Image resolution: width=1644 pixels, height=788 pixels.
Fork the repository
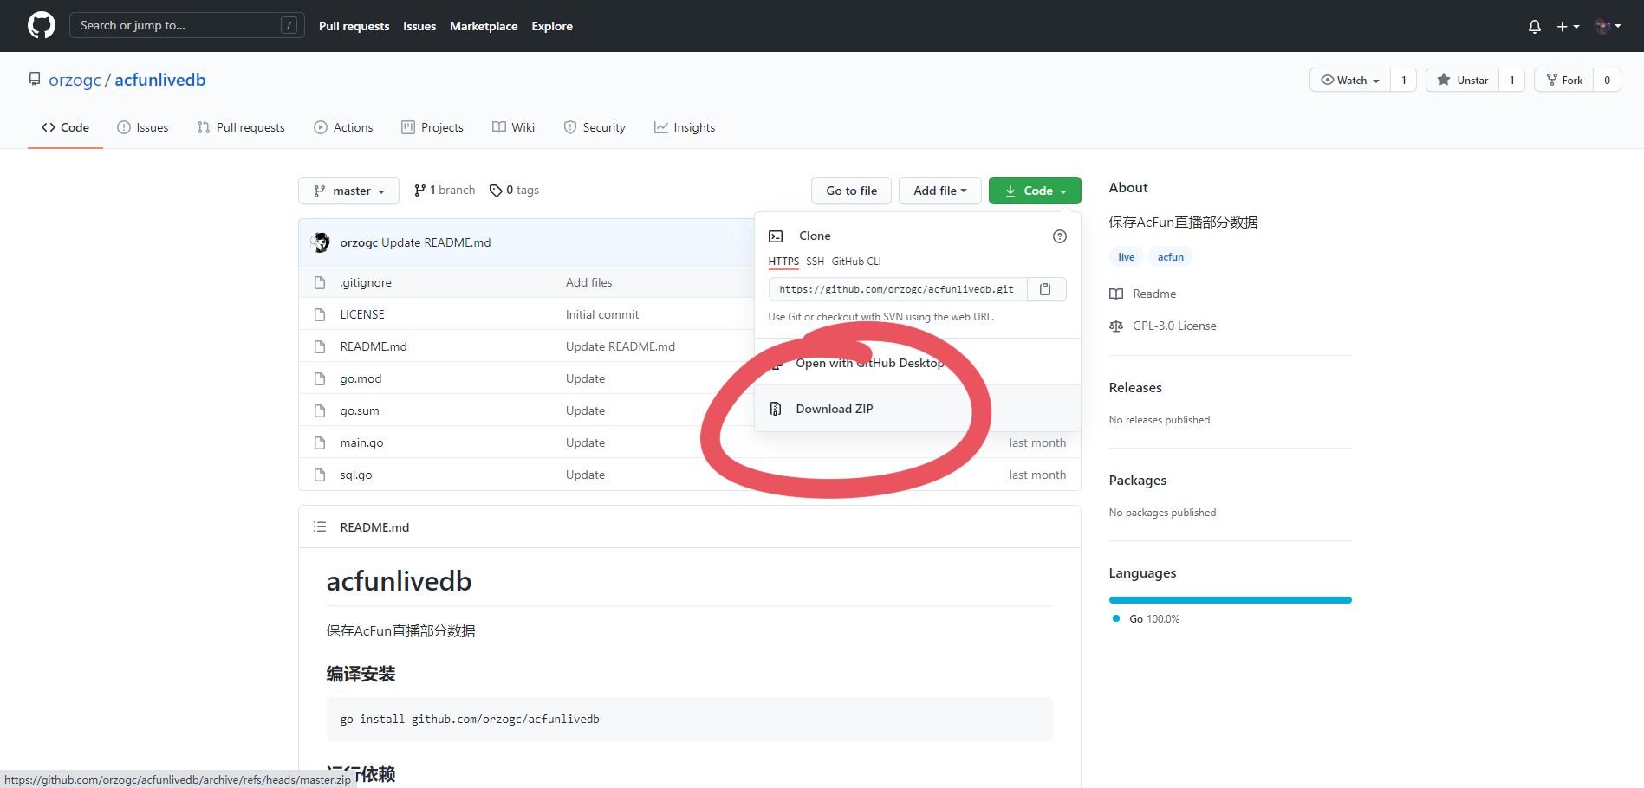(1564, 80)
